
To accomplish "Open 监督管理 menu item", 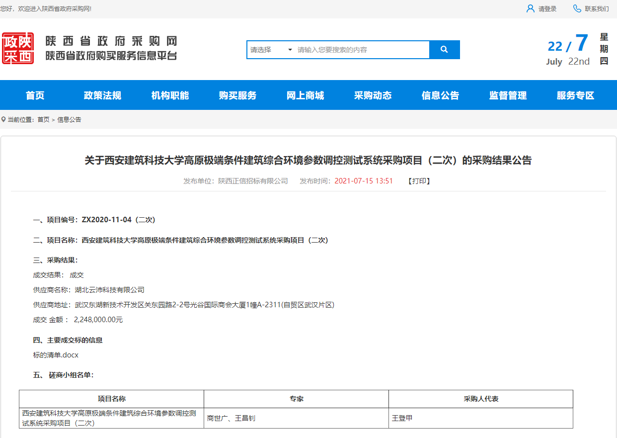I will 508,95.
